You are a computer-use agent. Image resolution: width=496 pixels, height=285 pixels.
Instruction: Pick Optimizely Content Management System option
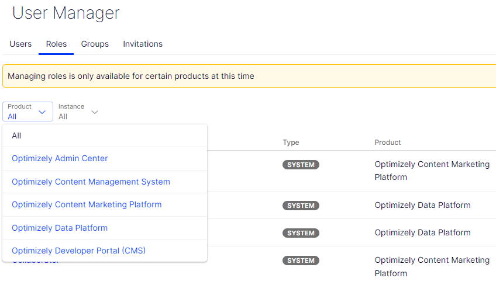pyautogui.click(x=105, y=182)
